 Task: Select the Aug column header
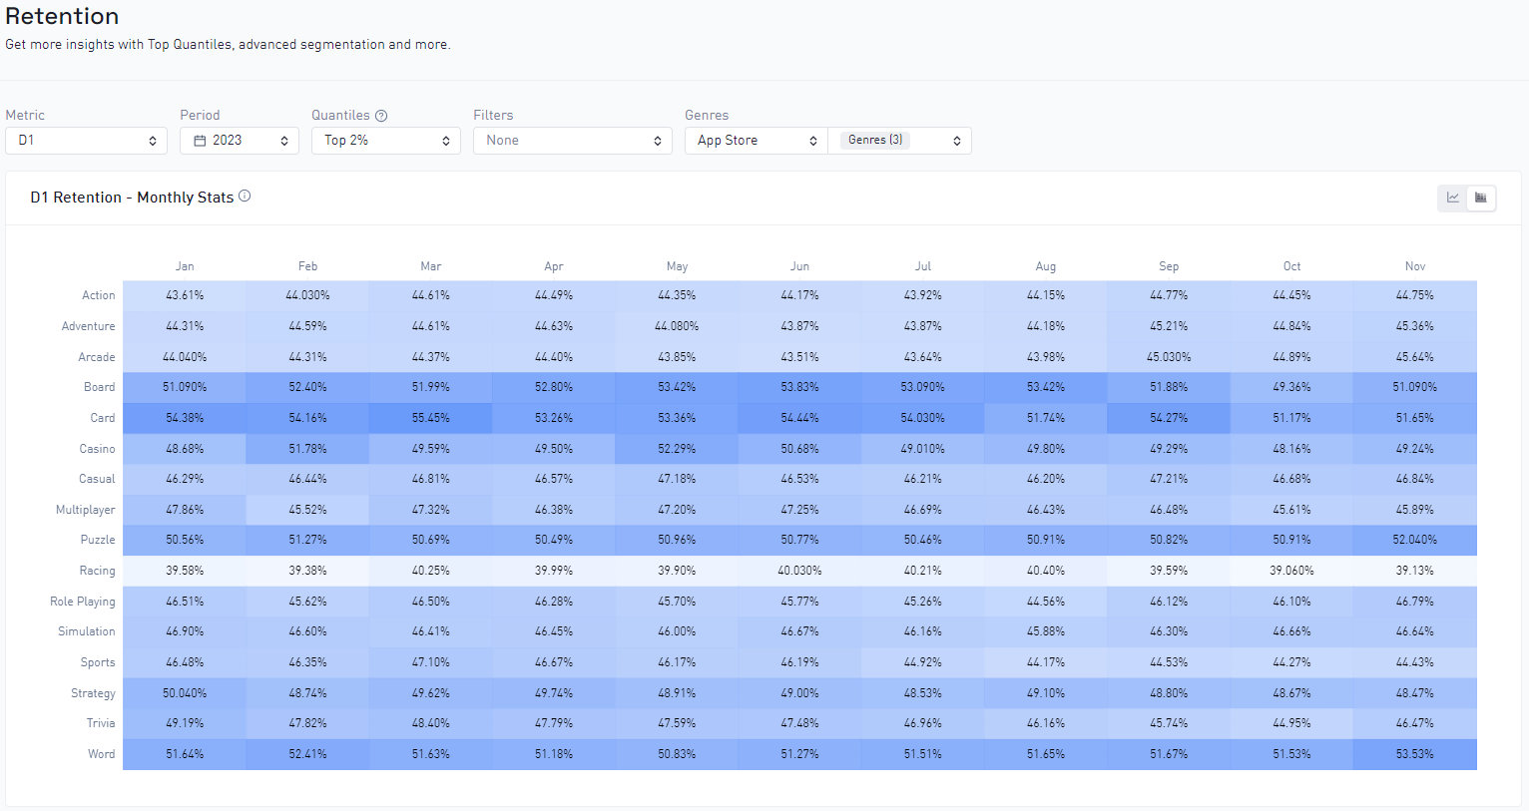pos(1046,266)
